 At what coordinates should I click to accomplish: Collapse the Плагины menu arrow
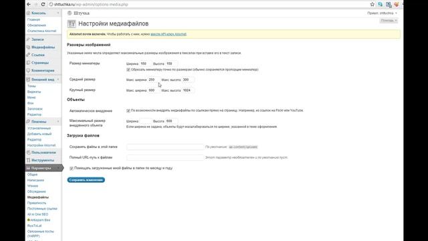58,122
